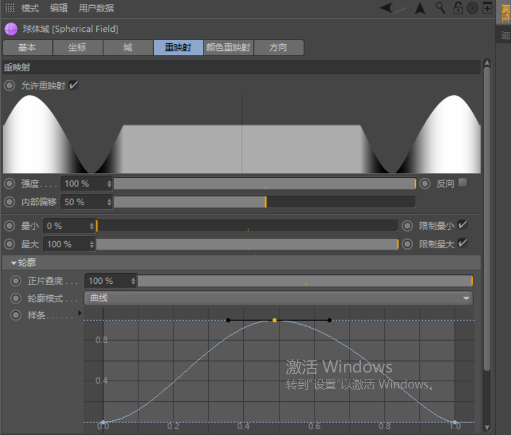Viewport: 511px width, 435px height.
Task: Click the purple Spherical Field sphere icon
Action: [x=11, y=29]
